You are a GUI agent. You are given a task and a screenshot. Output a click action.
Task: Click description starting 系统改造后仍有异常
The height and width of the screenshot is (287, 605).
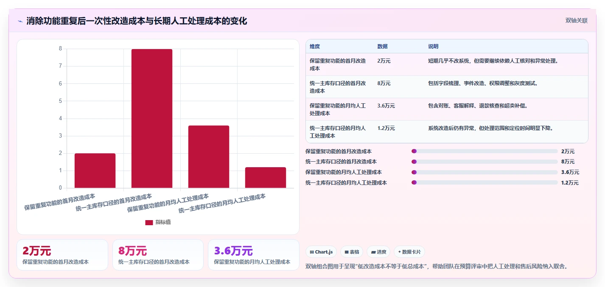[x=491, y=128]
